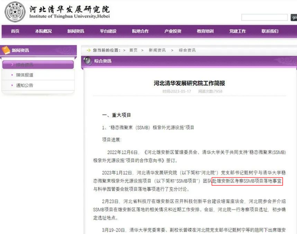Click the Tsinghua University seal logo
This screenshot has height=234, width=297.
[15, 12]
